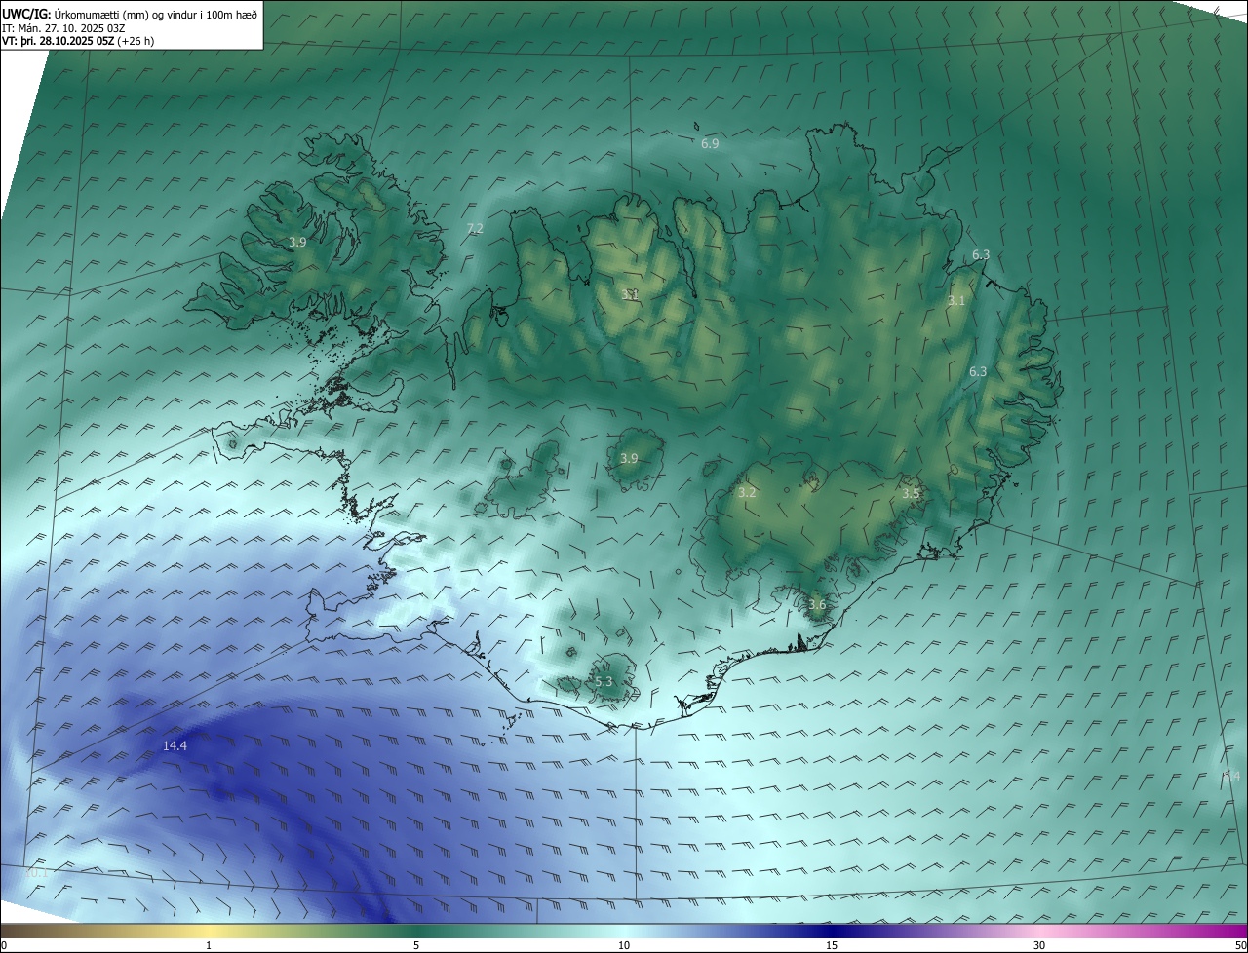Viewport: 1248px width, 953px height.
Task: Click the 3.2 value label on the glacier
Action: (x=747, y=493)
